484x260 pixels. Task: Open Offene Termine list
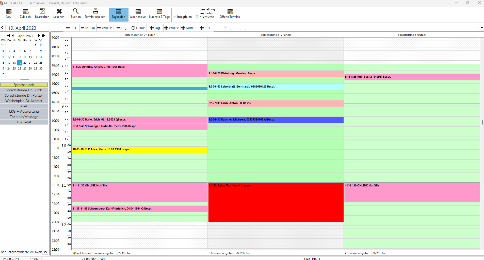pos(230,14)
